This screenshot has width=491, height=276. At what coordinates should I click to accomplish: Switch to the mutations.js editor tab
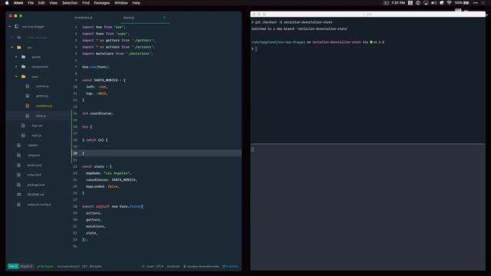pyautogui.click(x=84, y=18)
